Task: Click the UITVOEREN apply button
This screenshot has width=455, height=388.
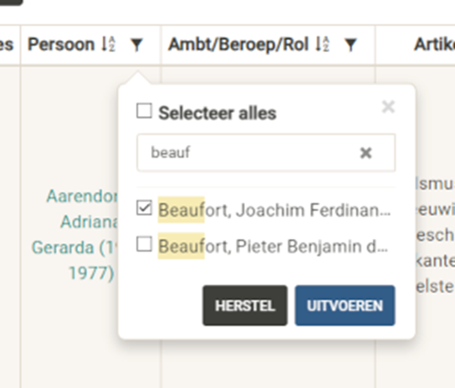Action: click(x=345, y=306)
